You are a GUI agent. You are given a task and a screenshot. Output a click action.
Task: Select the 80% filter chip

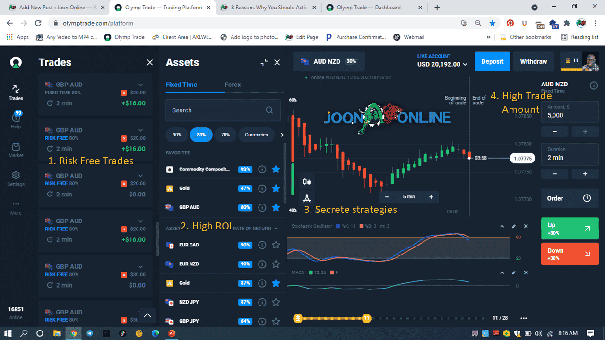coord(201,135)
